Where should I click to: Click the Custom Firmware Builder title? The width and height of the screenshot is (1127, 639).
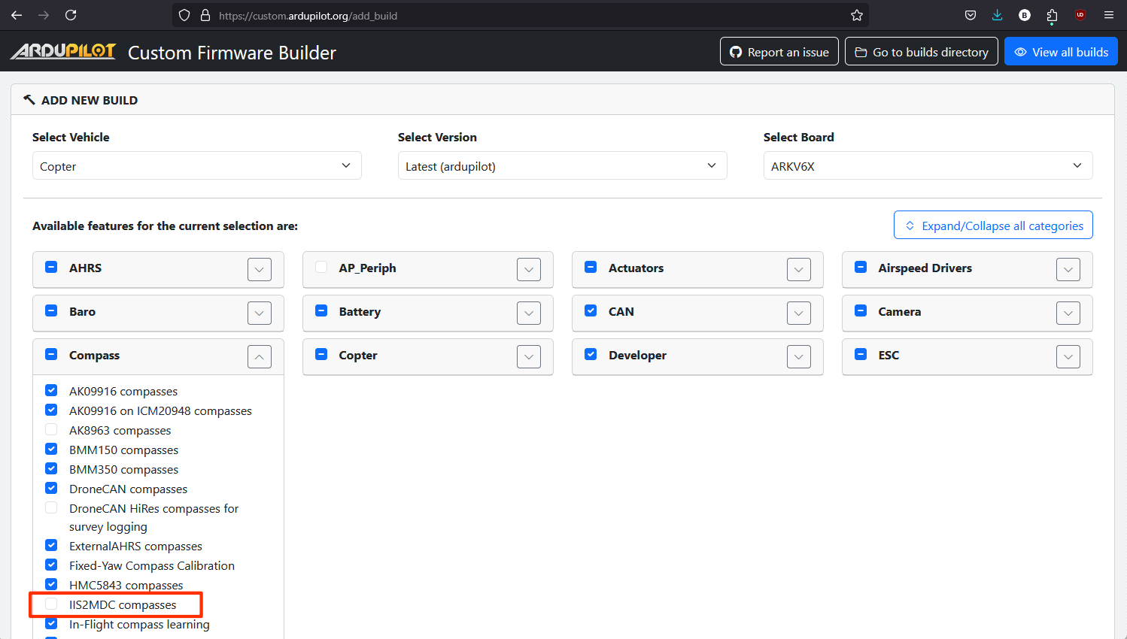coord(232,53)
